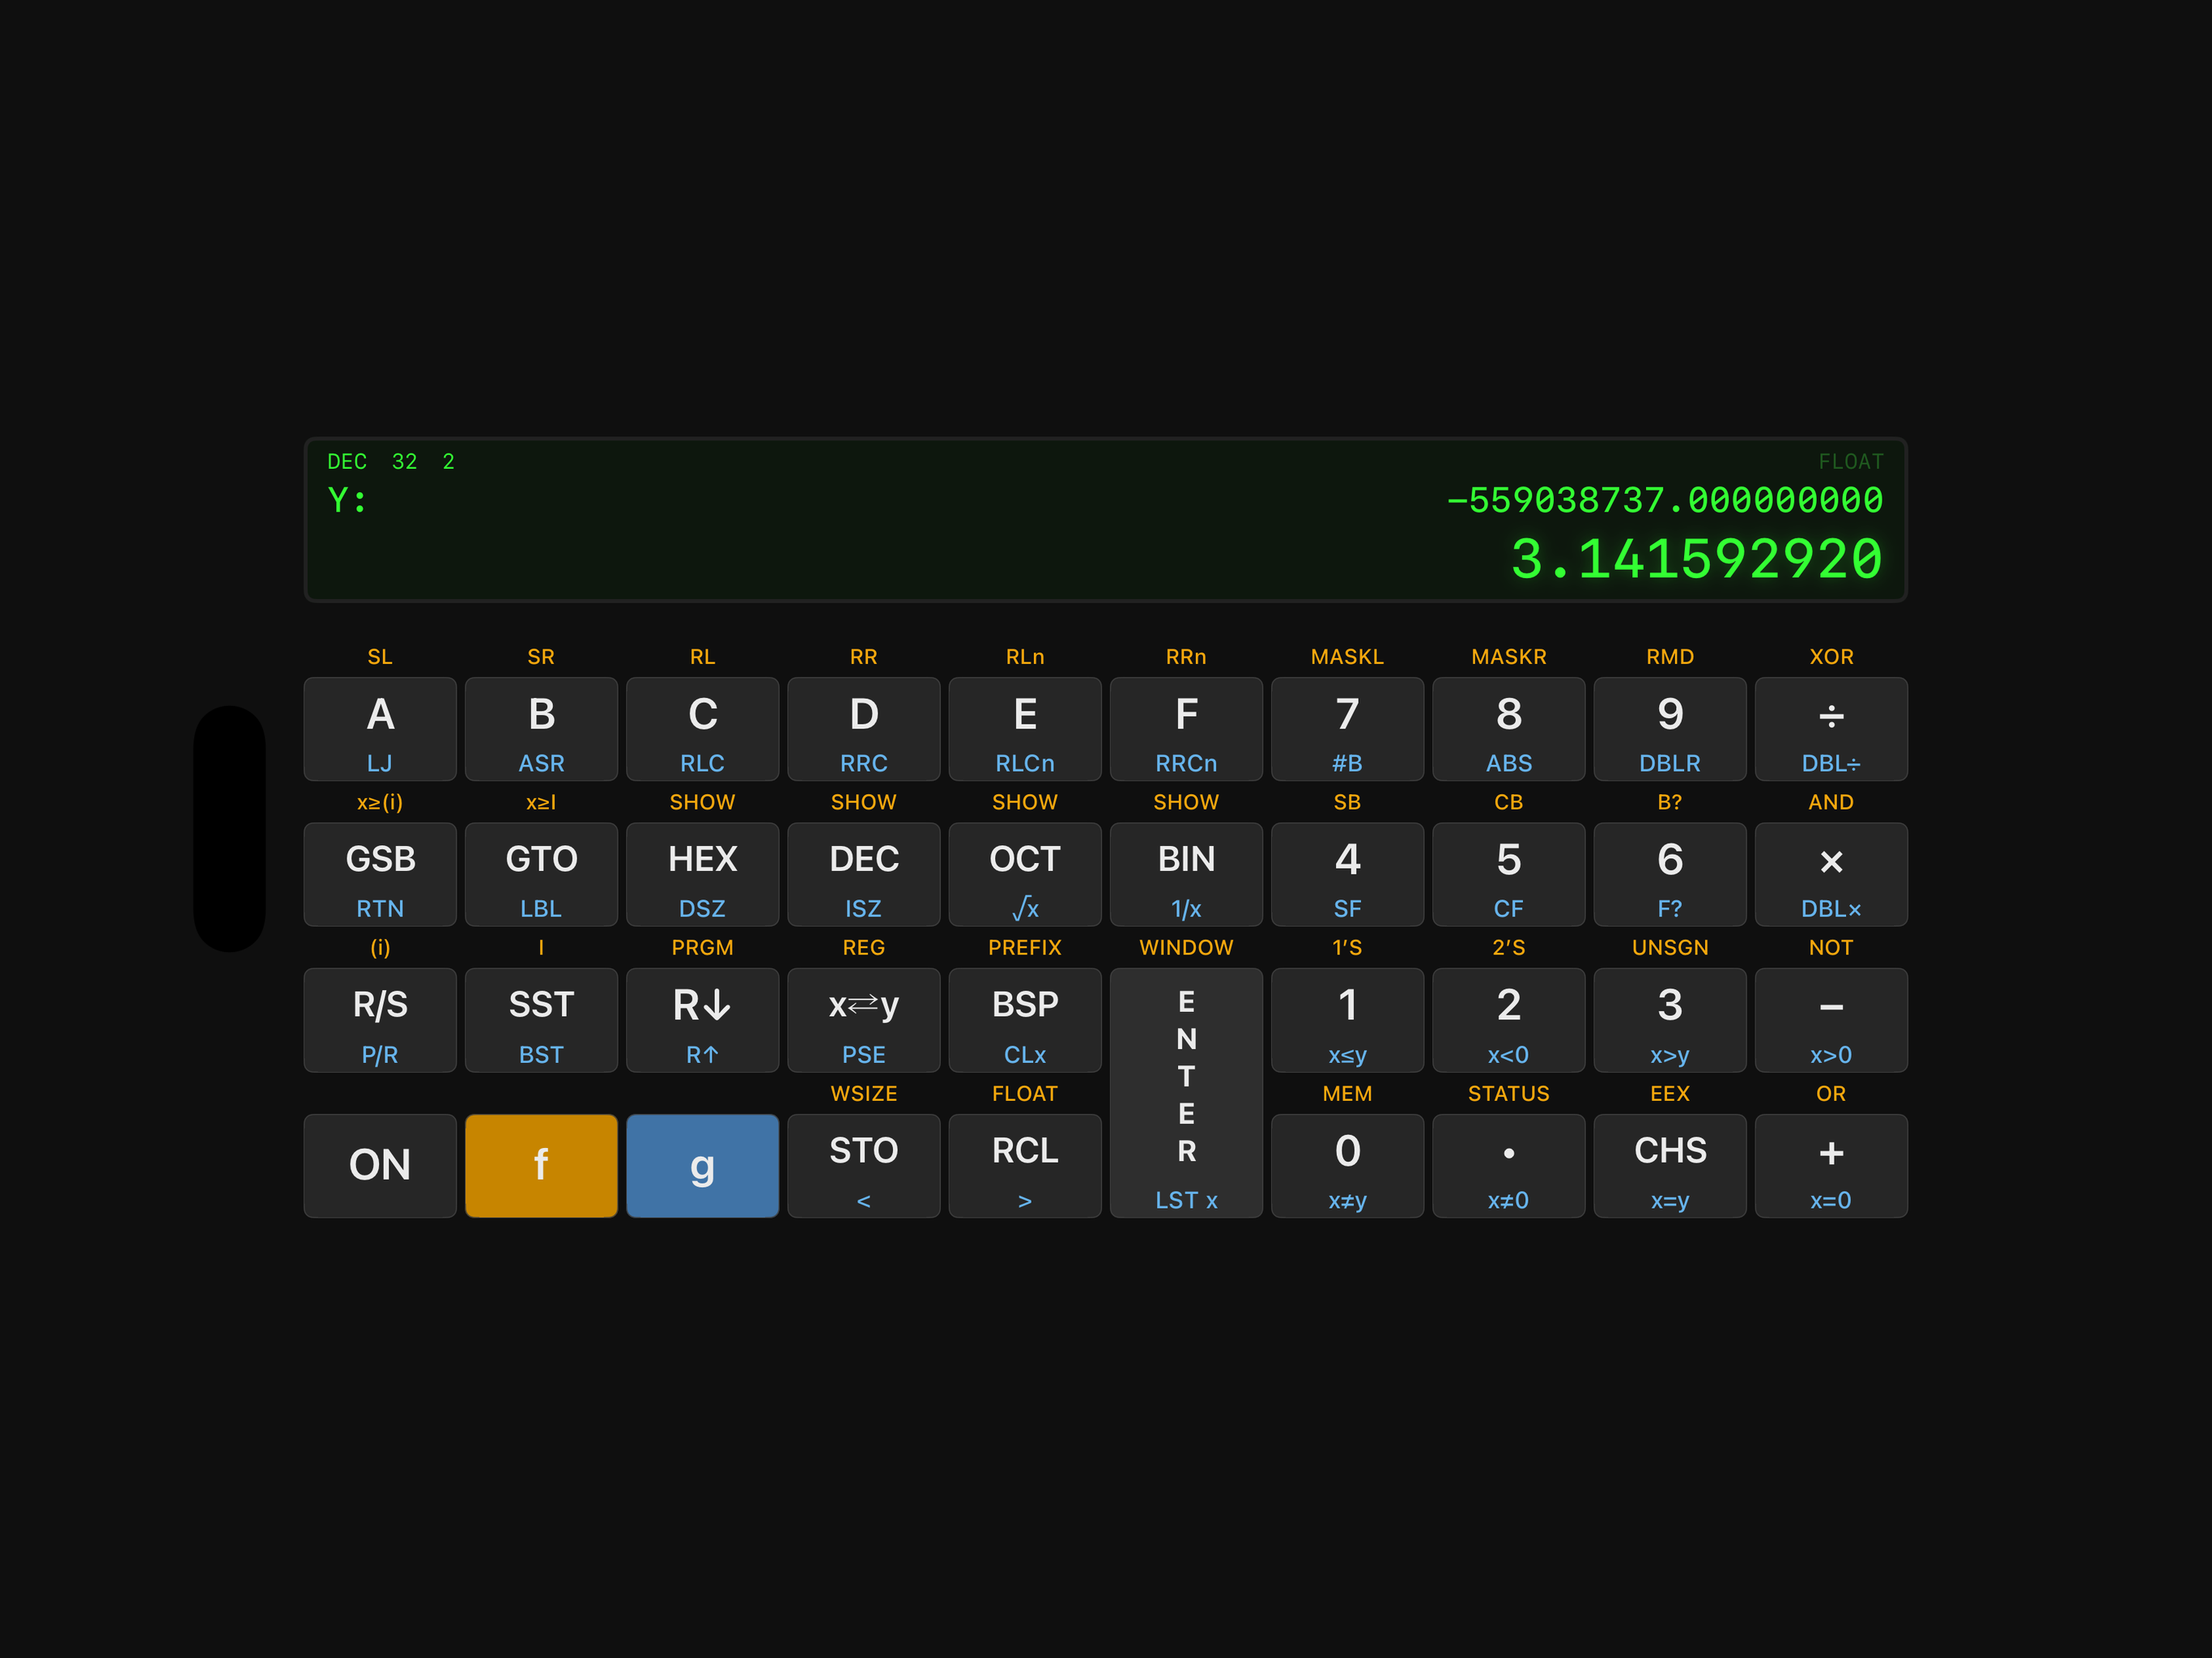Screen dimensions: 2212x1658
Task: Tap the number 7 key
Action: pos(1347,729)
